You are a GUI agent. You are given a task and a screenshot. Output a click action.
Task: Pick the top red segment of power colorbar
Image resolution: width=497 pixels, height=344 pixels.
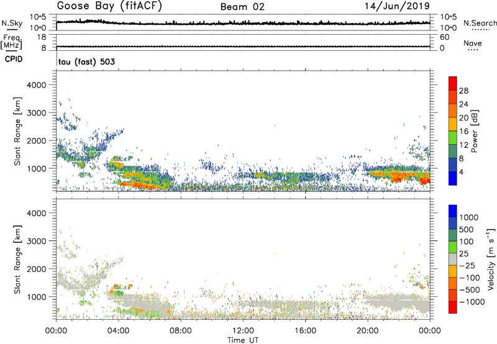pyautogui.click(x=453, y=84)
